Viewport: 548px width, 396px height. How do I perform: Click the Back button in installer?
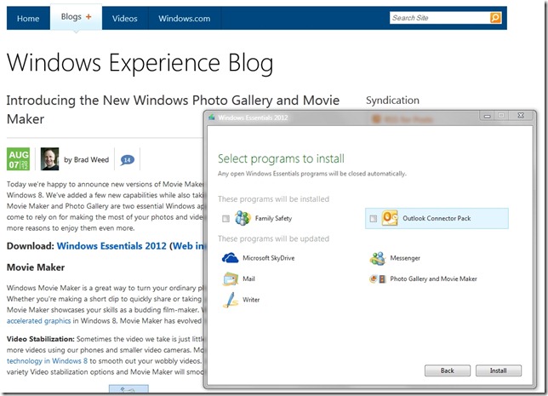(x=446, y=370)
